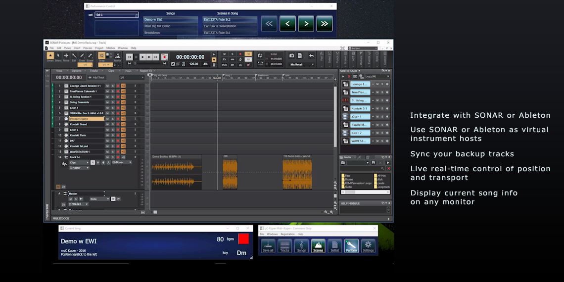Open Settings in Command Strip
The width and height of the screenshot is (564, 282).
point(368,246)
